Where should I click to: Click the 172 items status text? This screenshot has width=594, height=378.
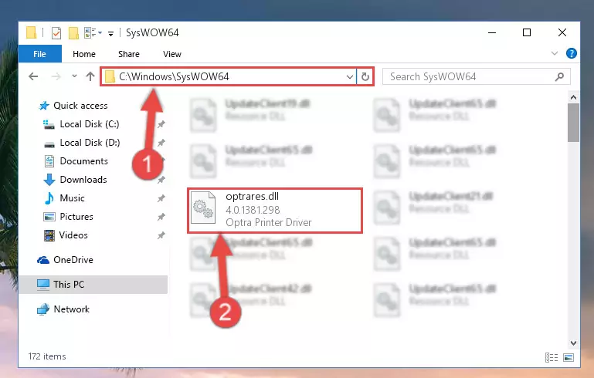tap(47, 356)
